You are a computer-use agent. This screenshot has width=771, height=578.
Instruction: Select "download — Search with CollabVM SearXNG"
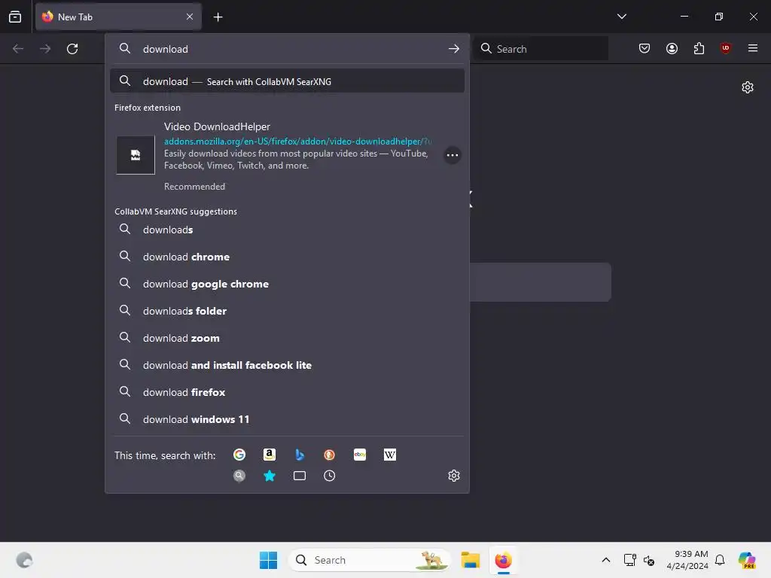[x=287, y=81]
